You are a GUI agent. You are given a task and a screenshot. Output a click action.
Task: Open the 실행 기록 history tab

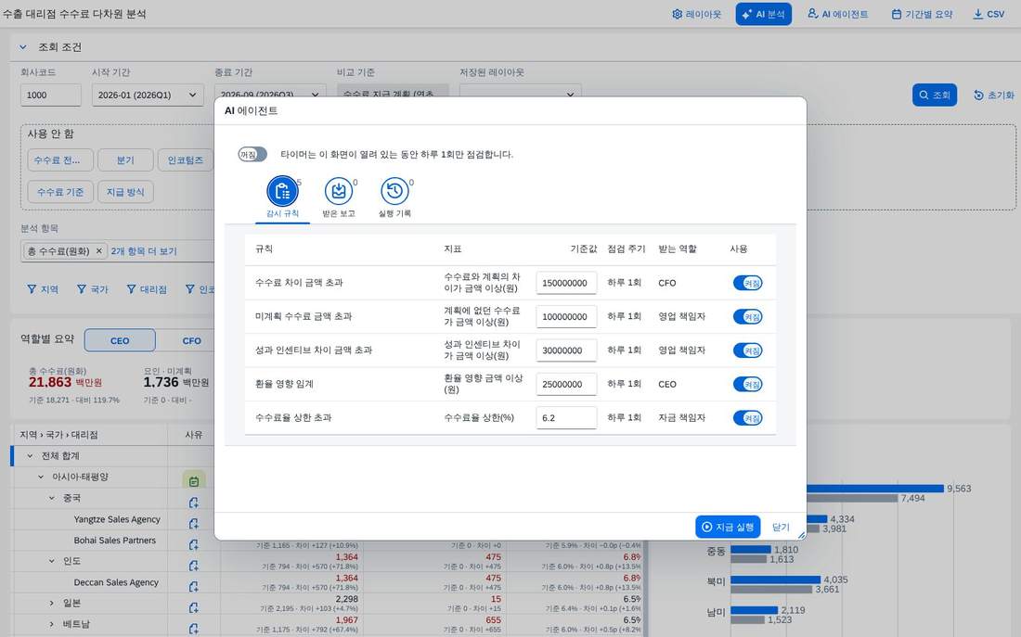[x=394, y=197]
